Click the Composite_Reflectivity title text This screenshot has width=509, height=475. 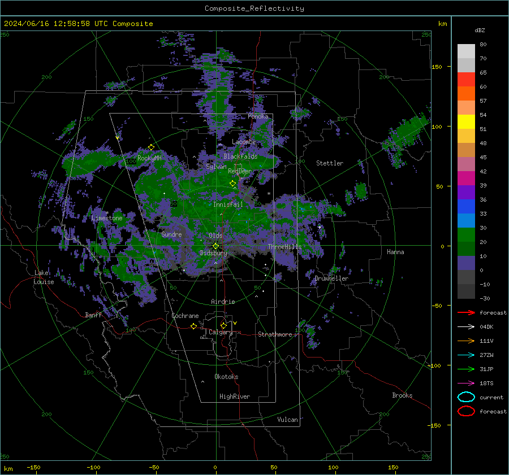pyautogui.click(x=255, y=8)
